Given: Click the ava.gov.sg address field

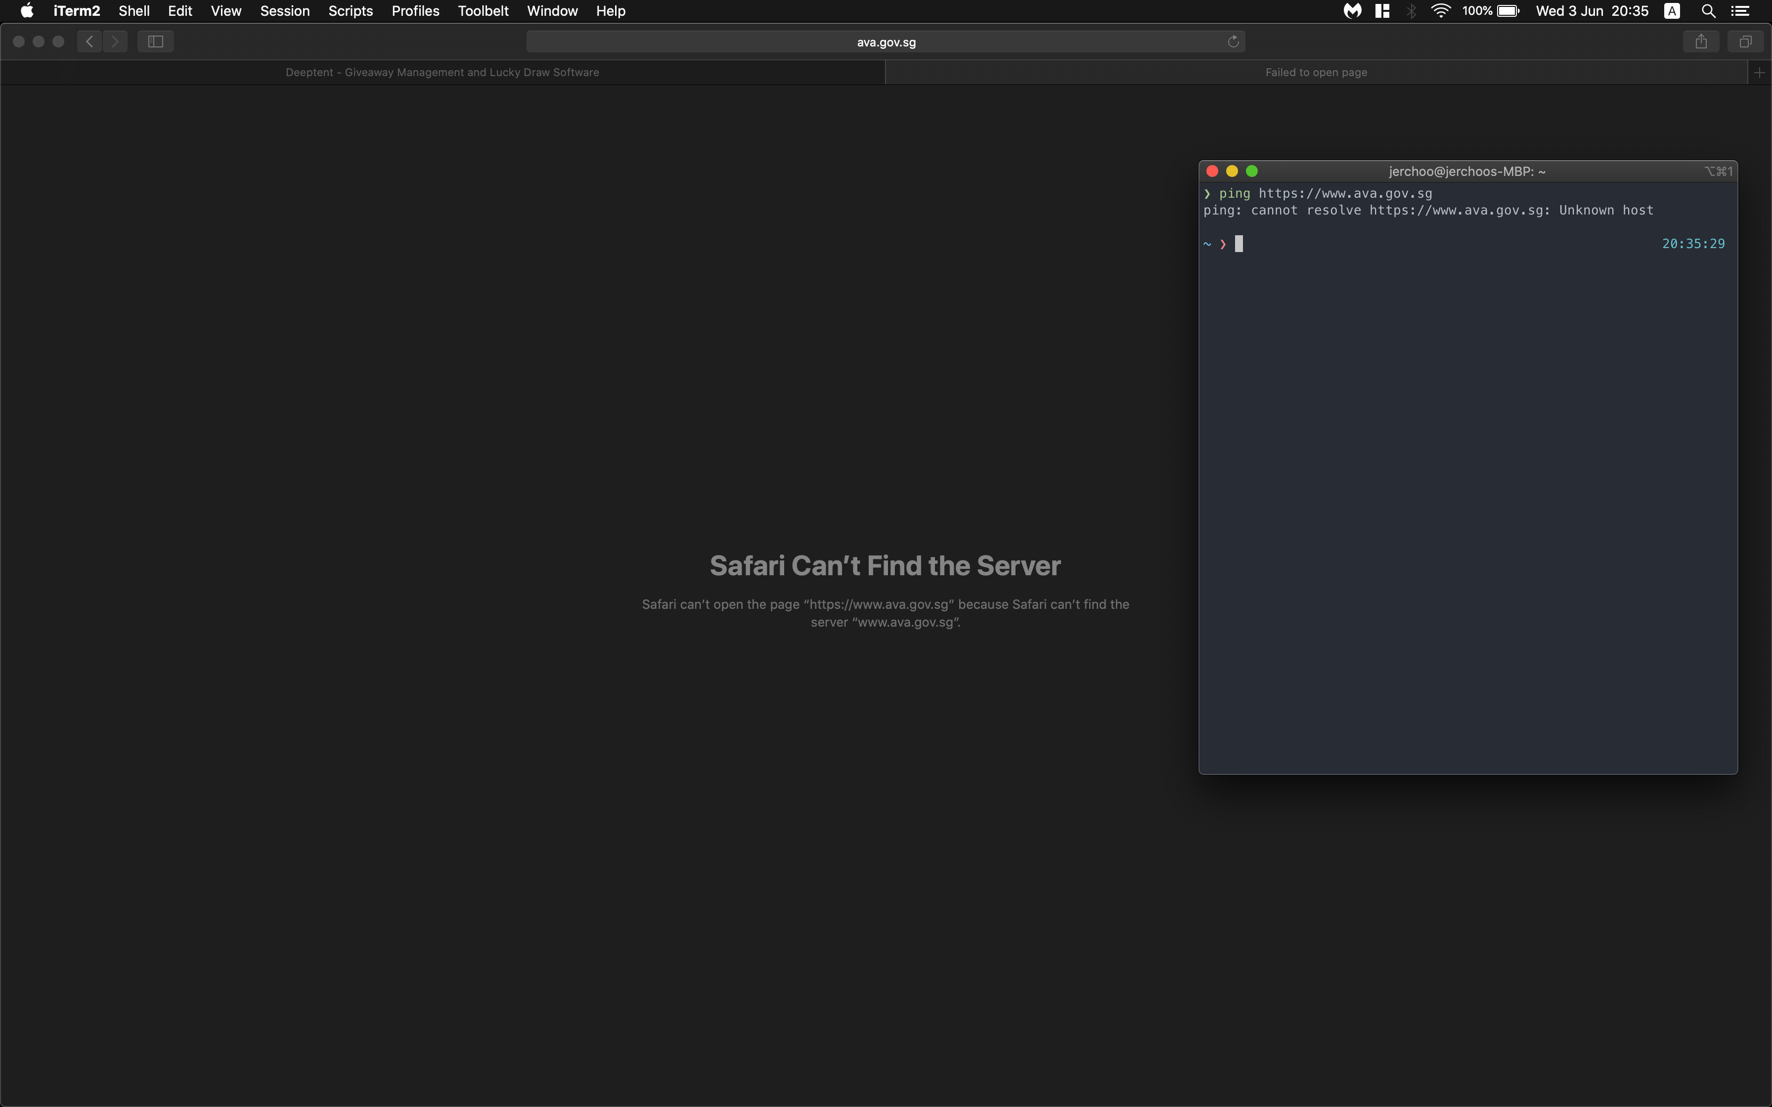Looking at the screenshot, I should point(886,42).
